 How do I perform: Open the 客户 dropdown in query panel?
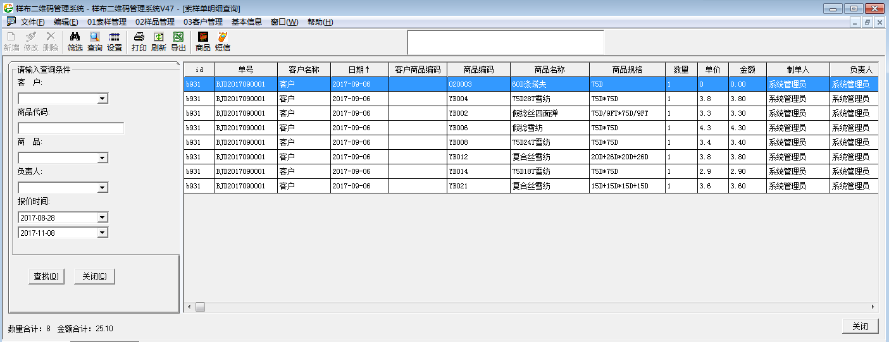[103, 99]
